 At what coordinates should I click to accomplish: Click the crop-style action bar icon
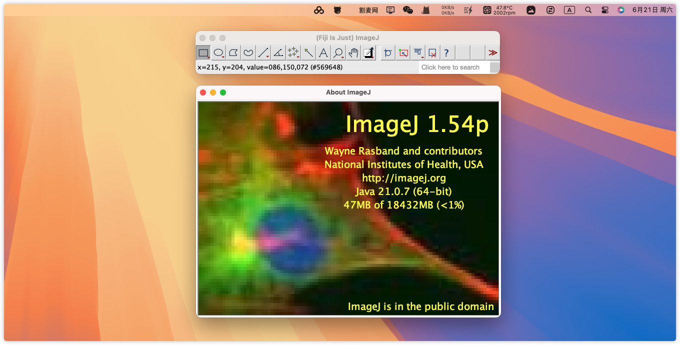(387, 52)
